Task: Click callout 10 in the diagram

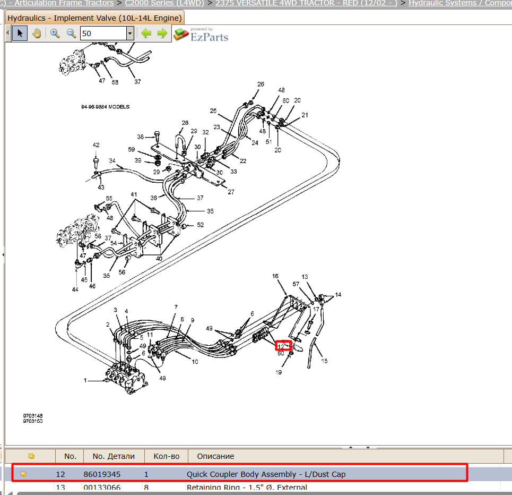Action: tap(195, 362)
